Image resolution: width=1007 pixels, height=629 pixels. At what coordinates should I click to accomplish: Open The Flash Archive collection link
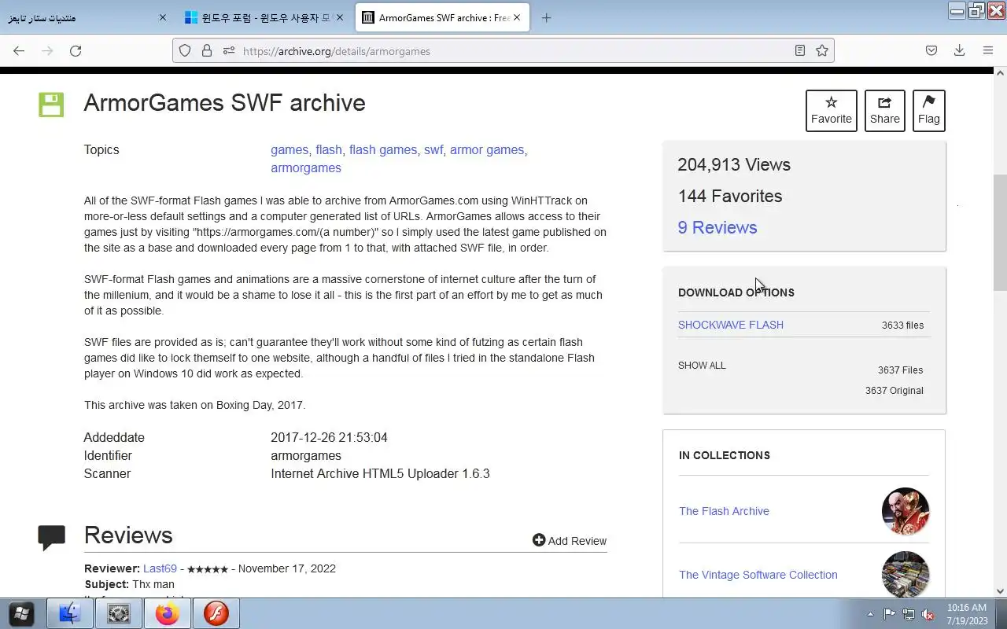(724, 511)
